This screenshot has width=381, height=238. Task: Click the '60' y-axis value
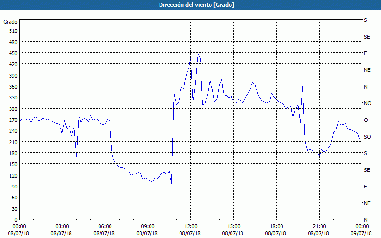coord(15,198)
